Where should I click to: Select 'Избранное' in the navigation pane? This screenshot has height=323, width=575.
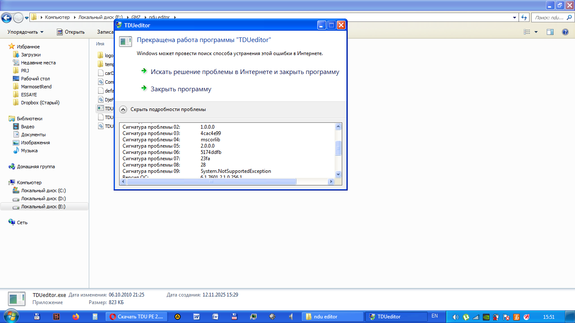(x=28, y=47)
